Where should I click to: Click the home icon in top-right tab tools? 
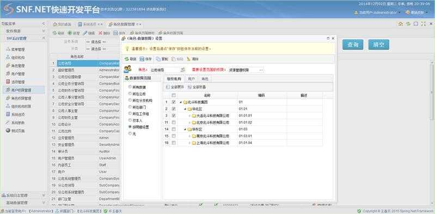401,24
